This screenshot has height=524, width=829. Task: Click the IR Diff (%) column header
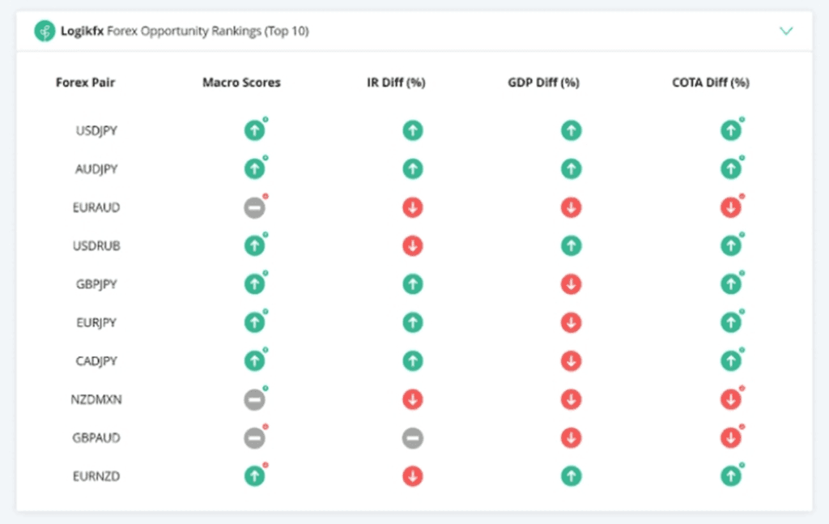click(396, 83)
